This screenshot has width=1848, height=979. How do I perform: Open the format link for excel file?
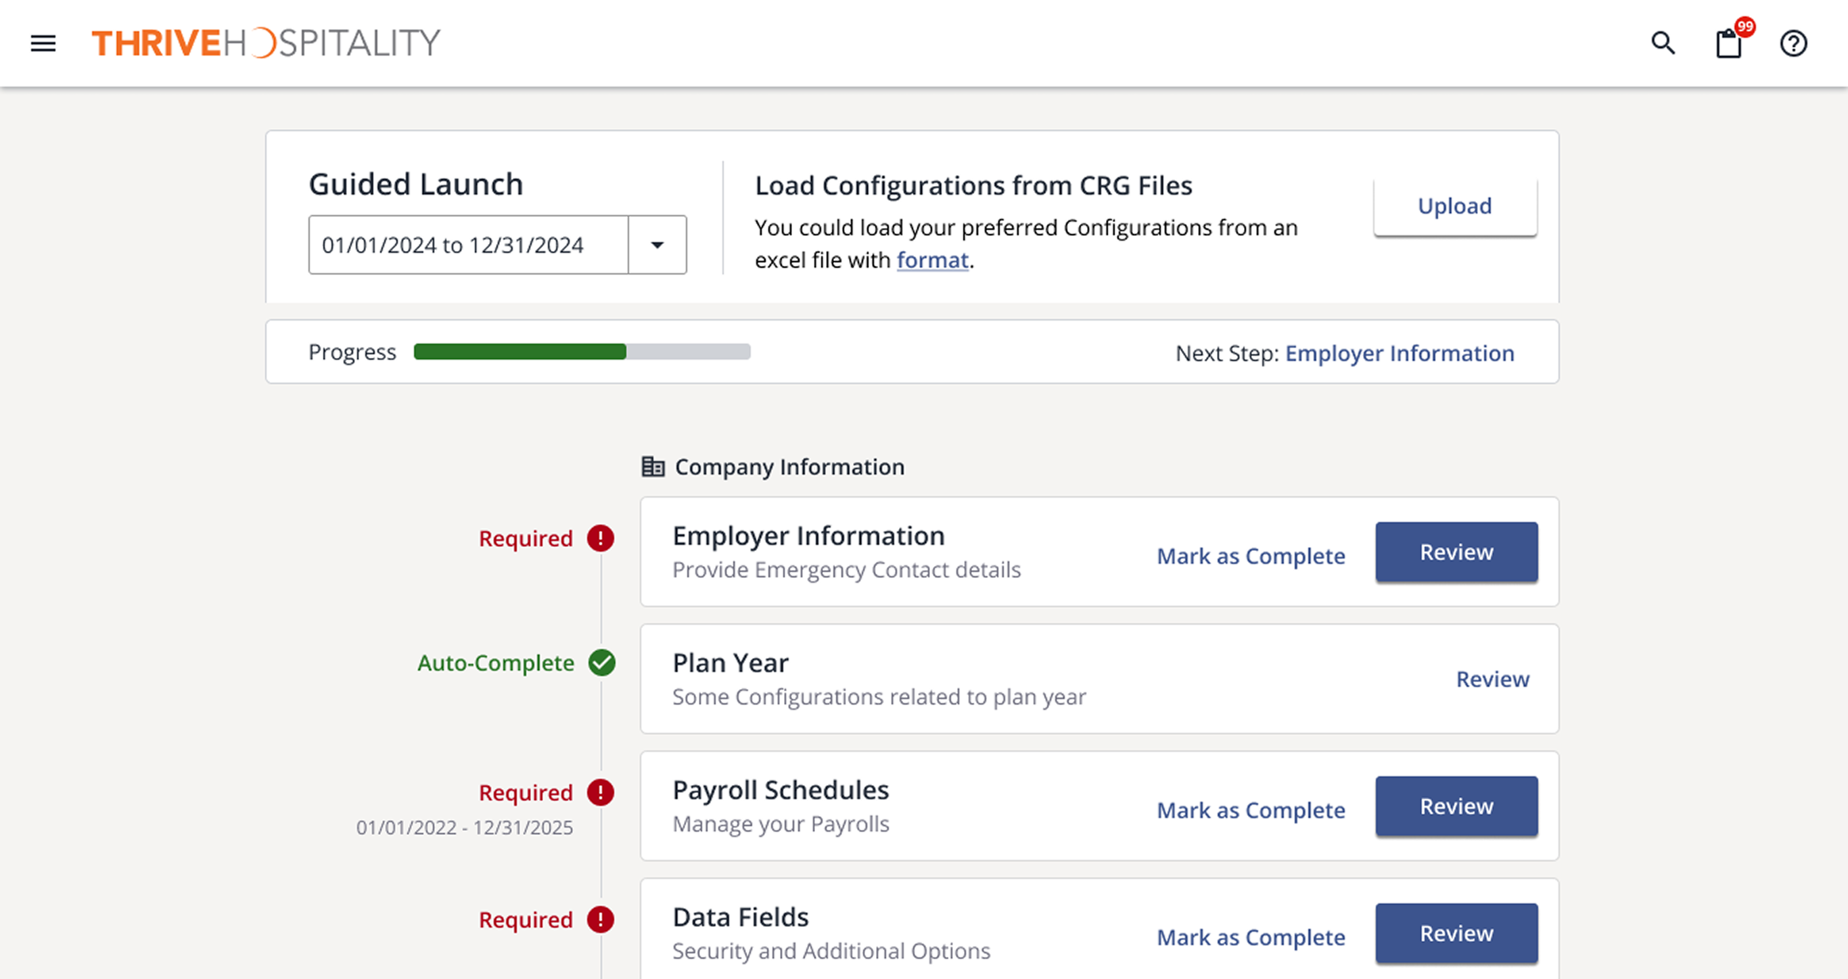point(932,260)
